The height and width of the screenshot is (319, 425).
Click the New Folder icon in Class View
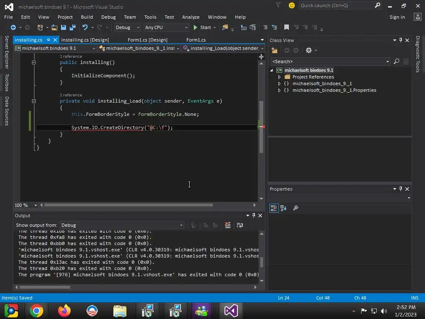(x=275, y=50)
